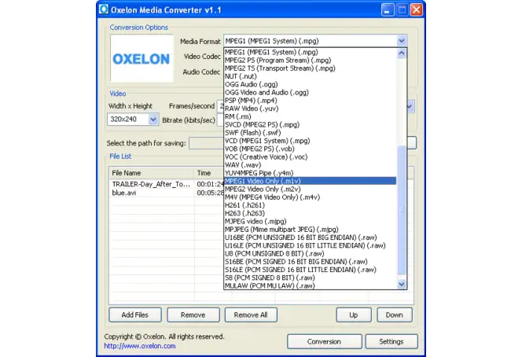
Task: Close the Oxelon Media Converter window
Action: (x=417, y=10)
